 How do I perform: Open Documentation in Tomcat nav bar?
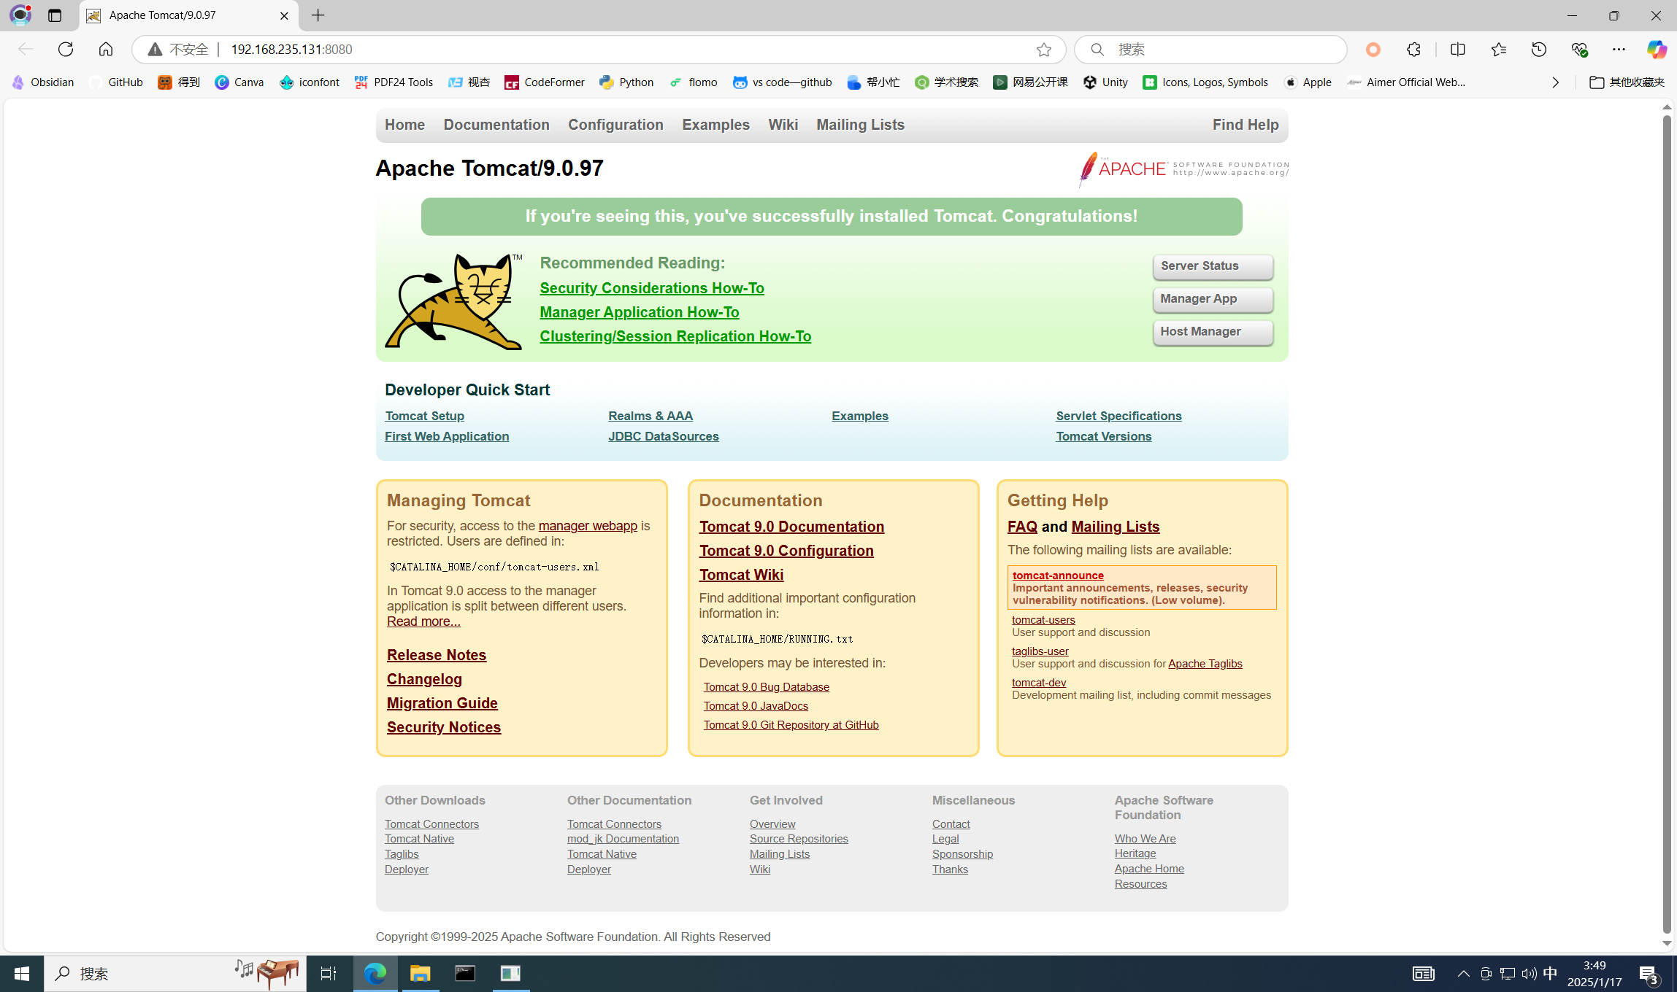coord(496,125)
